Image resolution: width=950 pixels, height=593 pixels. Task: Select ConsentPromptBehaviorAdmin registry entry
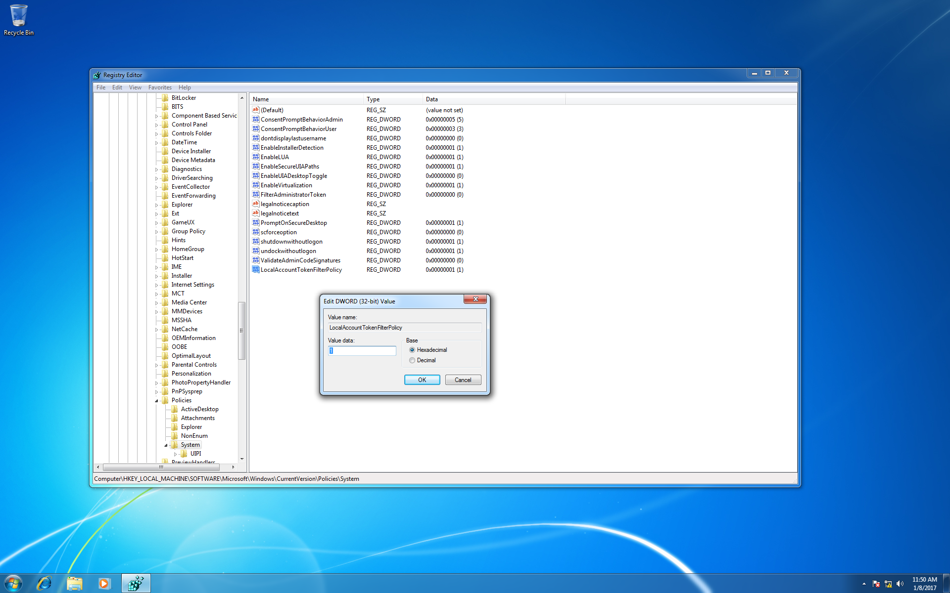click(x=302, y=119)
